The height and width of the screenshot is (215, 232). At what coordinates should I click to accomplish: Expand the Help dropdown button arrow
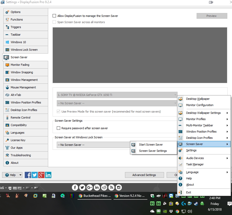point(20,175)
